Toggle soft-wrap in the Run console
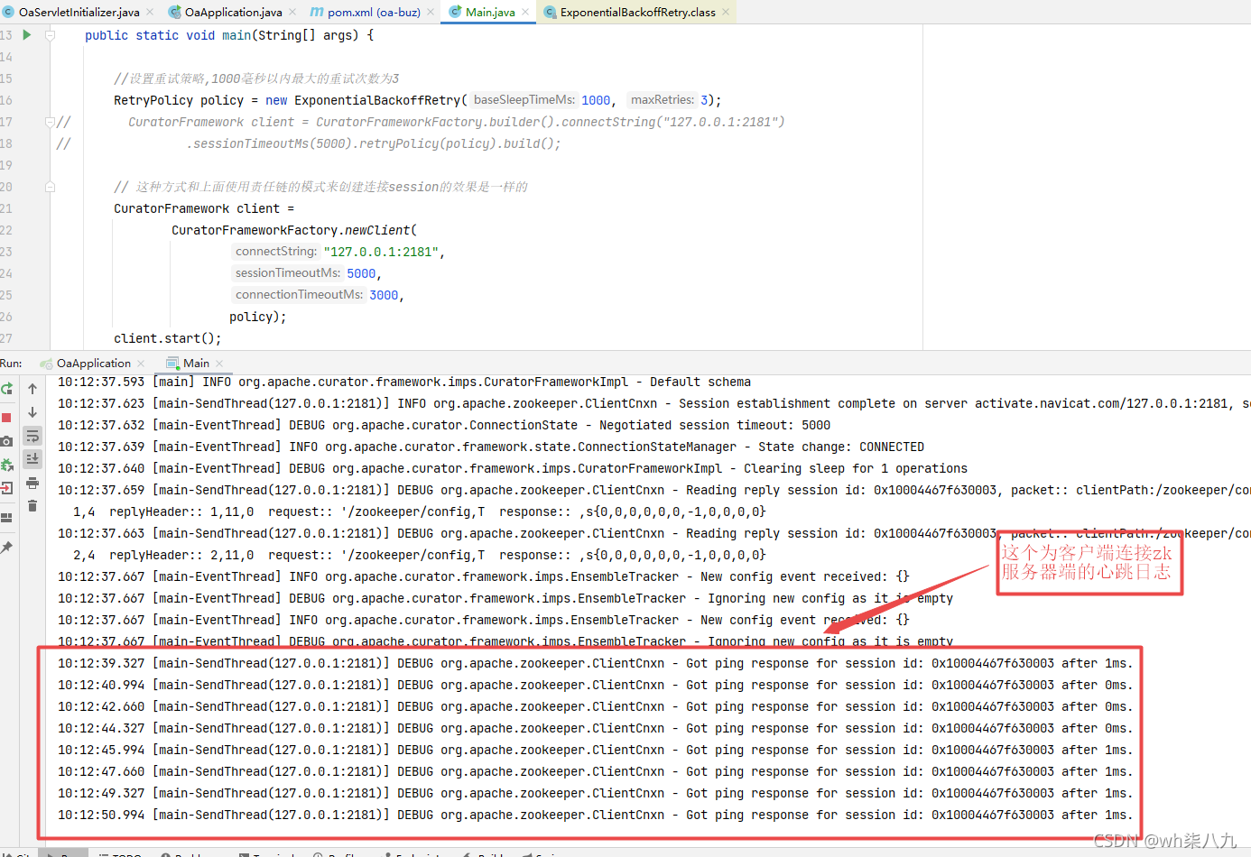1251x857 pixels. point(32,436)
